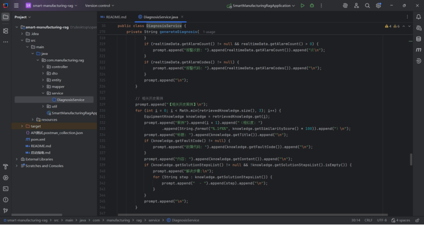Viewport: 424px width, 225px height.
Task: Open the Structure tool window icon
Action: (6, 31)
